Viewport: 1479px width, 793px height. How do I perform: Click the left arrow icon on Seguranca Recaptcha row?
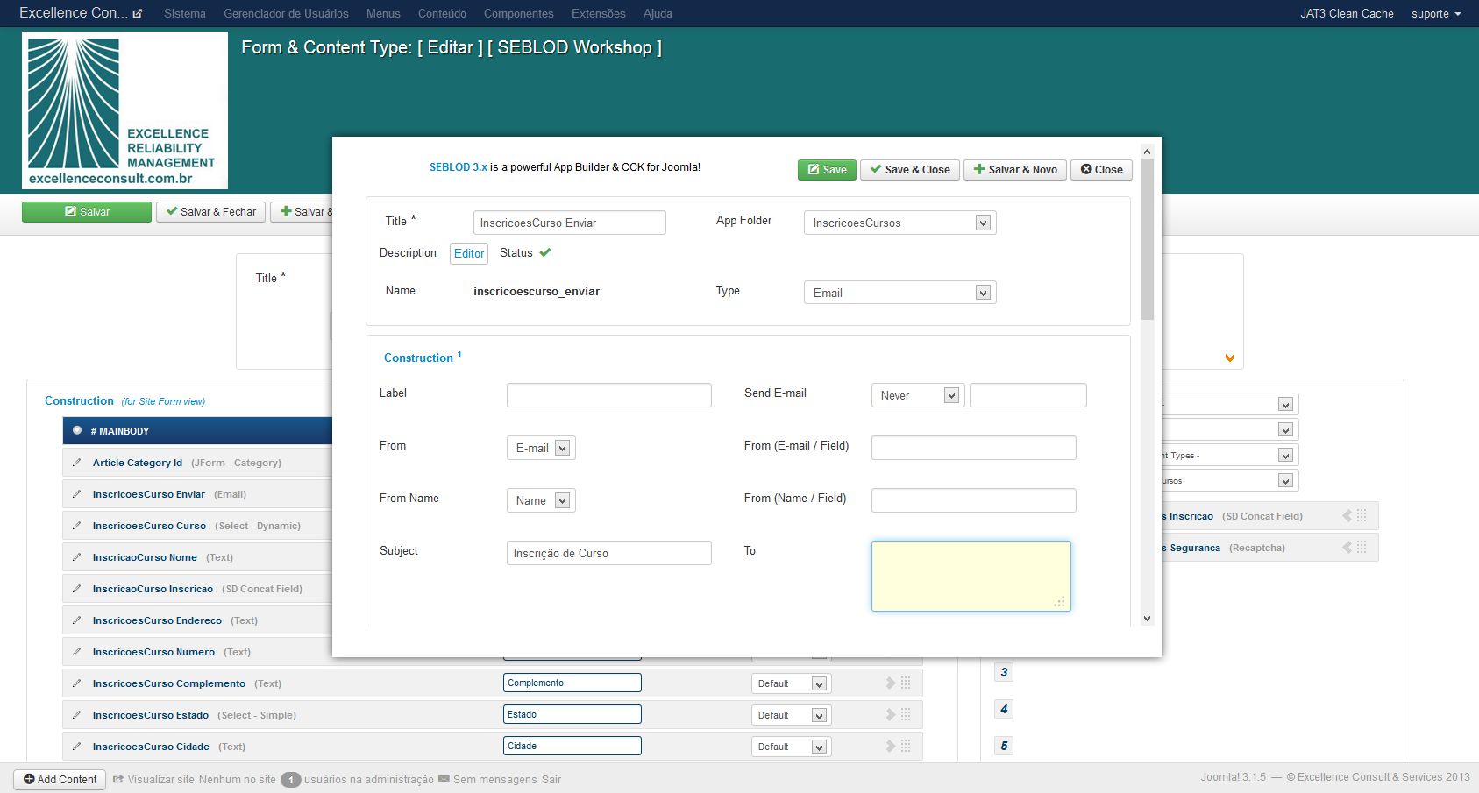tap(1347, 548)
